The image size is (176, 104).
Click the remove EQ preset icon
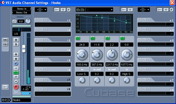(x=82, y=10)
